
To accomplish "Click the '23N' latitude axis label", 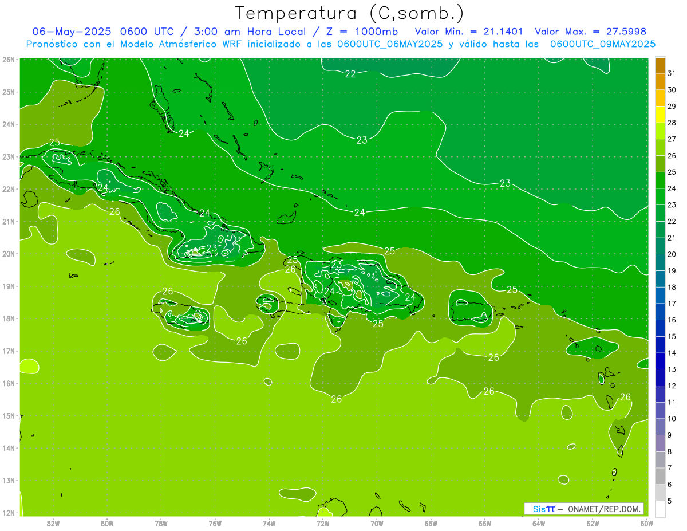I will coord(9,157).
